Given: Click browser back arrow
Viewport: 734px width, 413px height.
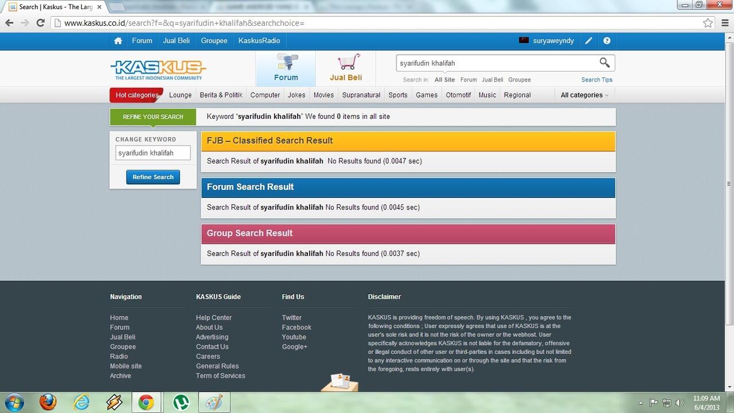Looking at the screenshot, I should [x=9, y=23].
